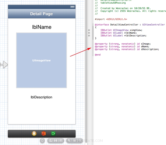166x145 pixels.
Task: Click the outlet connection circle beside lblDescription
Action: [x=89, y=36]
